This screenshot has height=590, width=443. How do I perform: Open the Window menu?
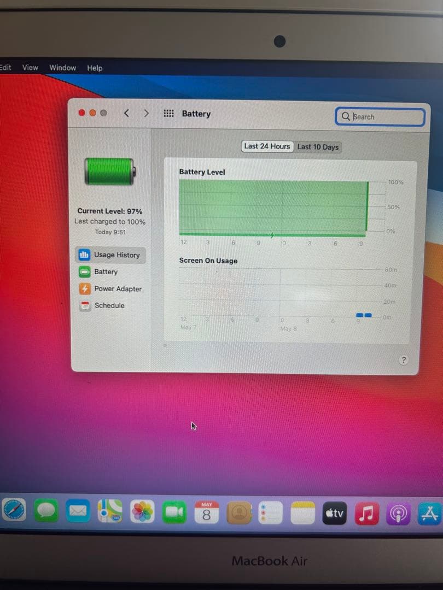[x=62, y=68]
